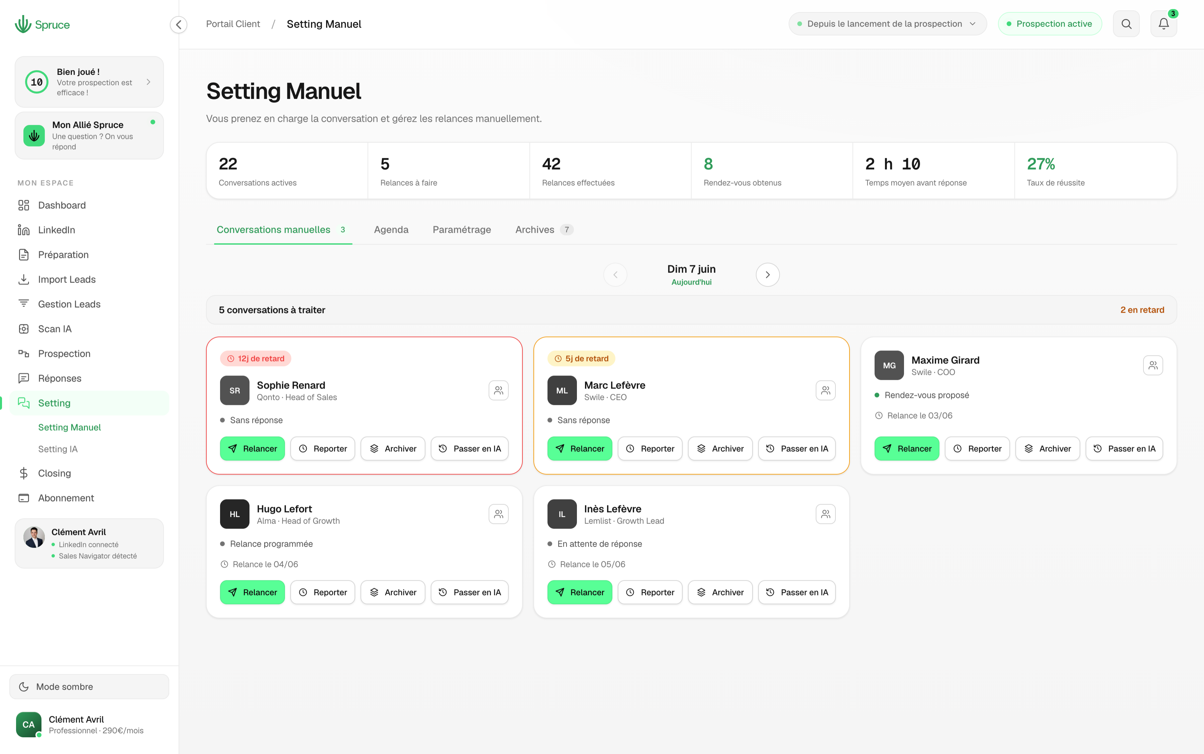
Task: Click the Spruce logo
Action: click(x=42, y=24)
